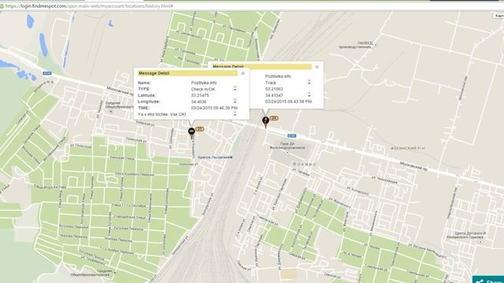Viewport: 504px width, 283px height.
Task: Click scroll arrows beside the 'Ya v etoi tochke' message
Action: (235, 114)
